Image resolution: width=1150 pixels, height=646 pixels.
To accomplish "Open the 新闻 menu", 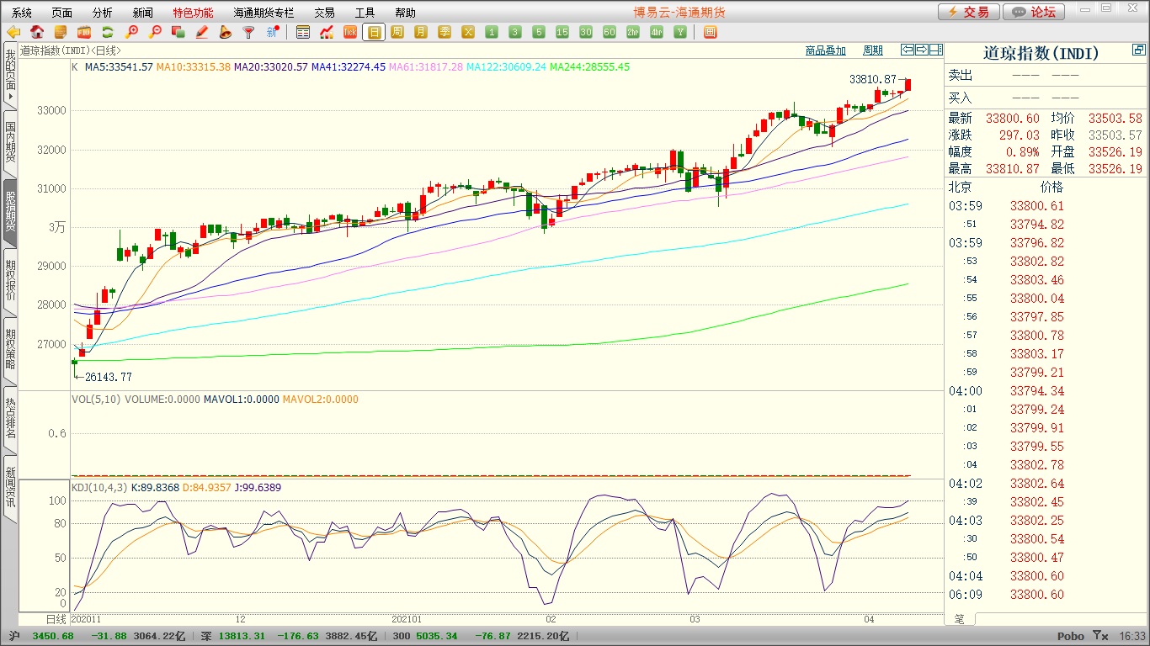I will (143, 13).
